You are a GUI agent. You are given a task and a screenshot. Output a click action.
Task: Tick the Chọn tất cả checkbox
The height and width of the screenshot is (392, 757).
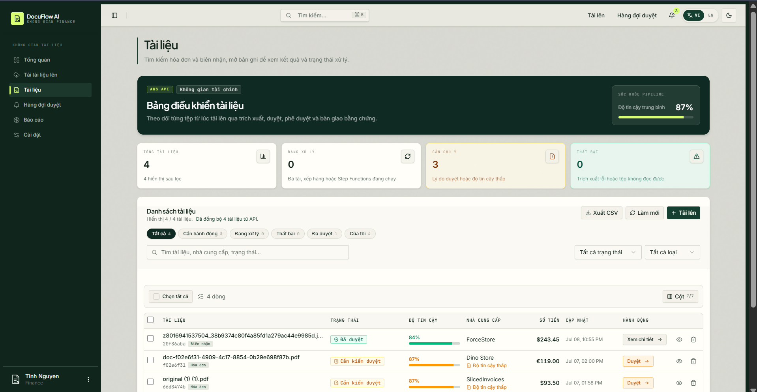click(156, 296)
